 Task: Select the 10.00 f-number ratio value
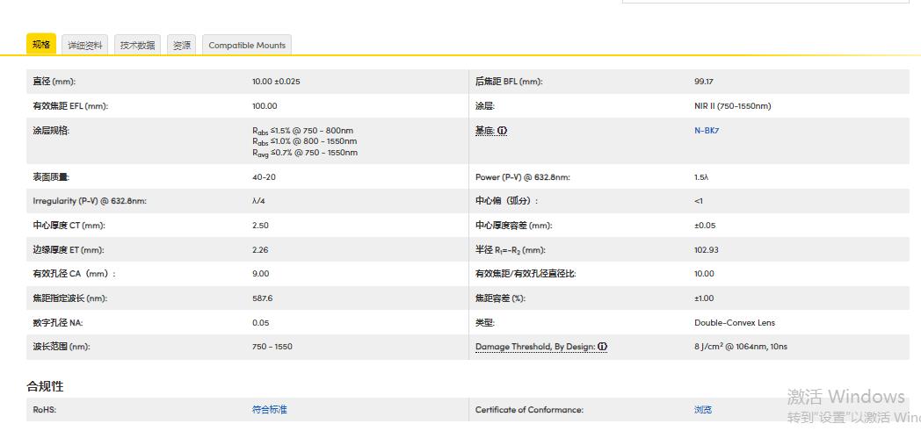click(x=704, y=274)
